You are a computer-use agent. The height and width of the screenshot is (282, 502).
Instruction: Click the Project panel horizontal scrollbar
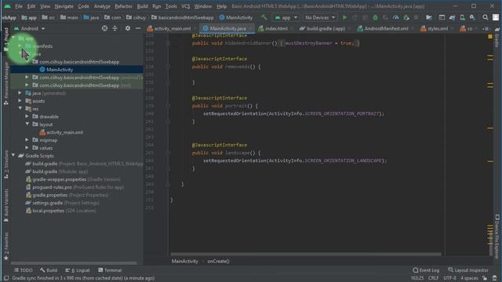[75, 263]
